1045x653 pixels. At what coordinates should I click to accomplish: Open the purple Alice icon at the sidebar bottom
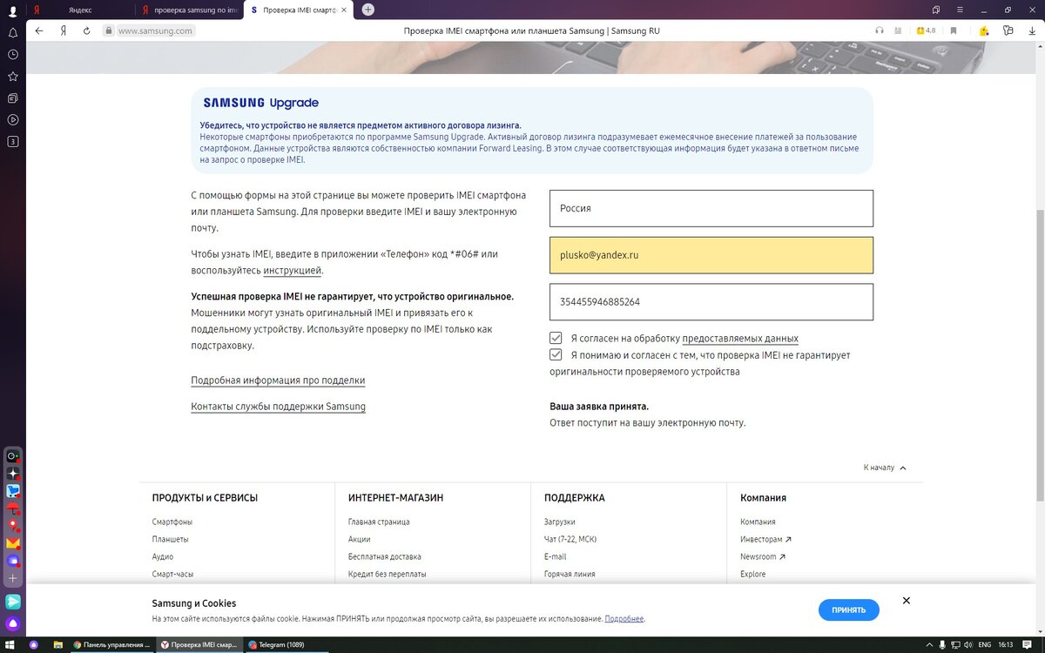click(13, 623)
